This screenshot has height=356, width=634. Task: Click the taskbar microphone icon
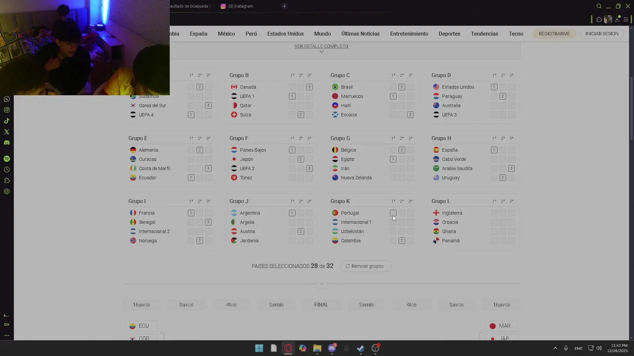(x=566, y=348)
